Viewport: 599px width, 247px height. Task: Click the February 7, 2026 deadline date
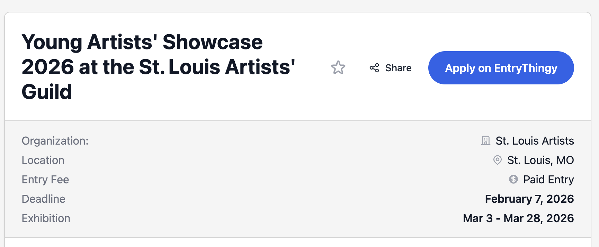coord(529,199)
